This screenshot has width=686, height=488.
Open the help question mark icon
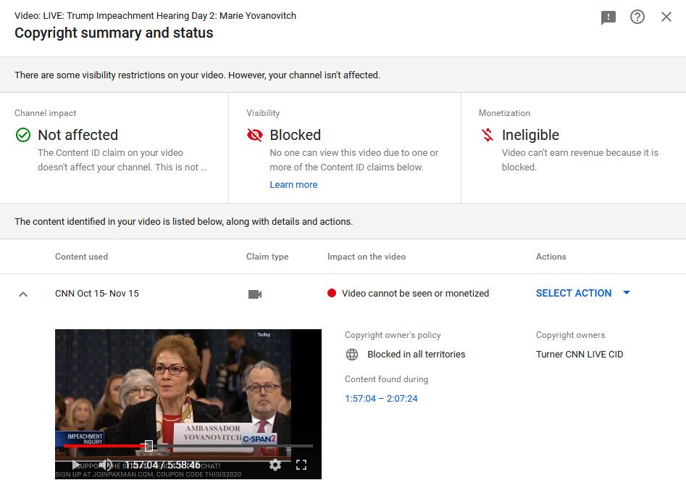tap(637, 17)
